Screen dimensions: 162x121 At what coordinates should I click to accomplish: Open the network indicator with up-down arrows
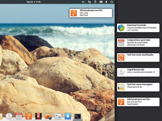click(89, 2)
